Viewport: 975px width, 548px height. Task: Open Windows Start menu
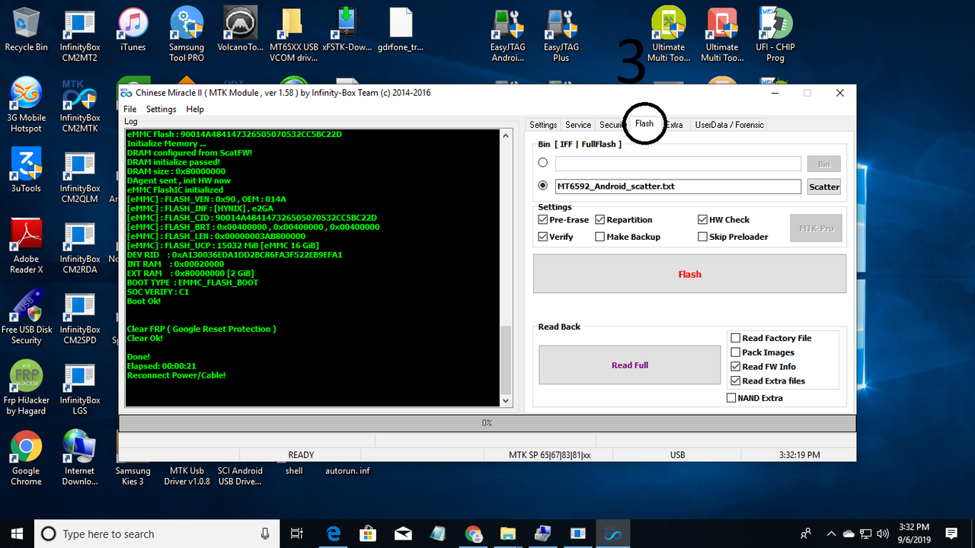pyautogui.click(x=18, y=534)
